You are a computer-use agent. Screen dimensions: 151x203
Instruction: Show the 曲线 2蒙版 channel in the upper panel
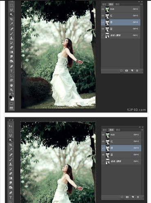[x=103, y=35]
